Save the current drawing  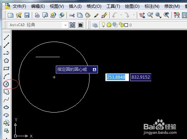pyautogui.click(x=27, y=15)
